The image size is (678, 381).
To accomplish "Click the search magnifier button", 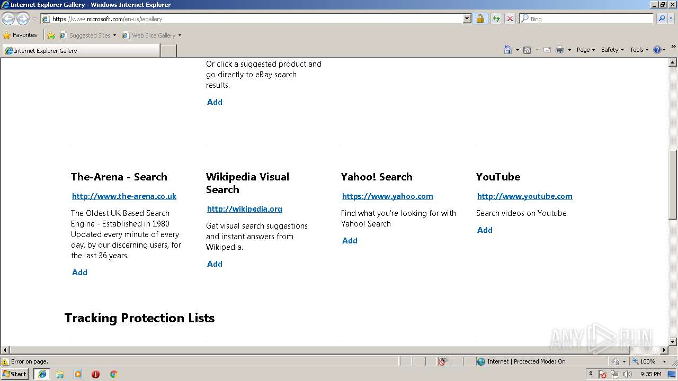I will click(x=661, y=19).
